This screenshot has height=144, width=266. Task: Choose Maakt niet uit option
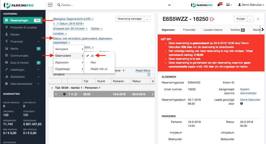point(100,69)
